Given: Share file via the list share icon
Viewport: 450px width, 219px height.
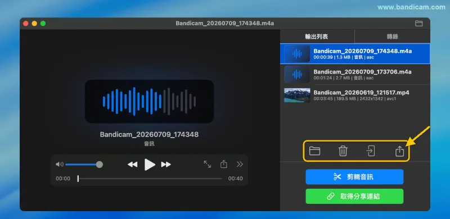Looking at the screenshot, I should point(399,151).
